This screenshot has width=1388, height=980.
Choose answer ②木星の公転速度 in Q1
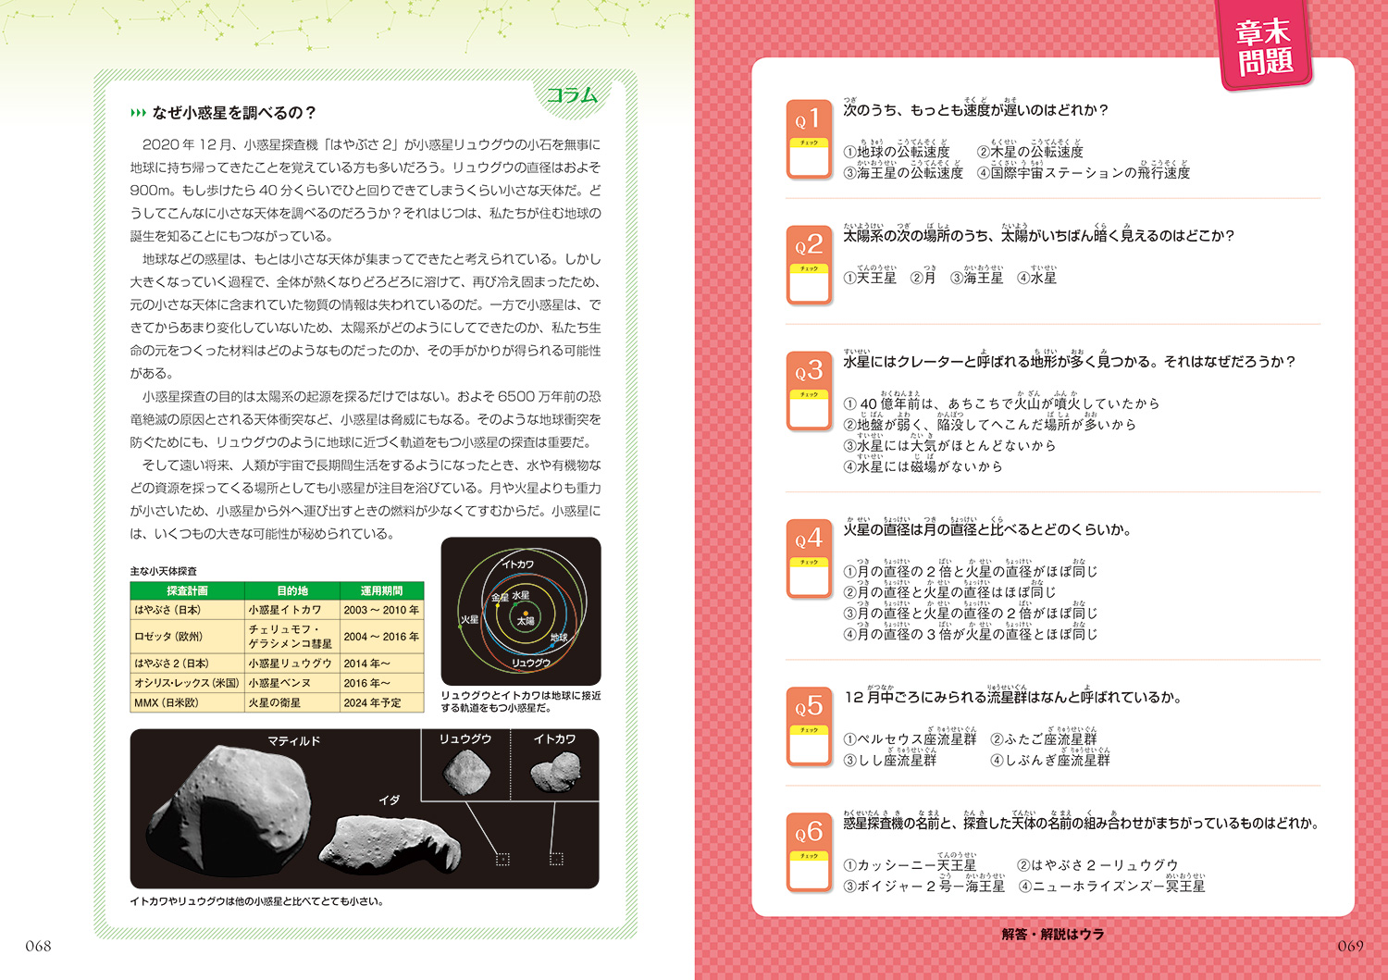pyautogui.click(x=1030, y=151)
